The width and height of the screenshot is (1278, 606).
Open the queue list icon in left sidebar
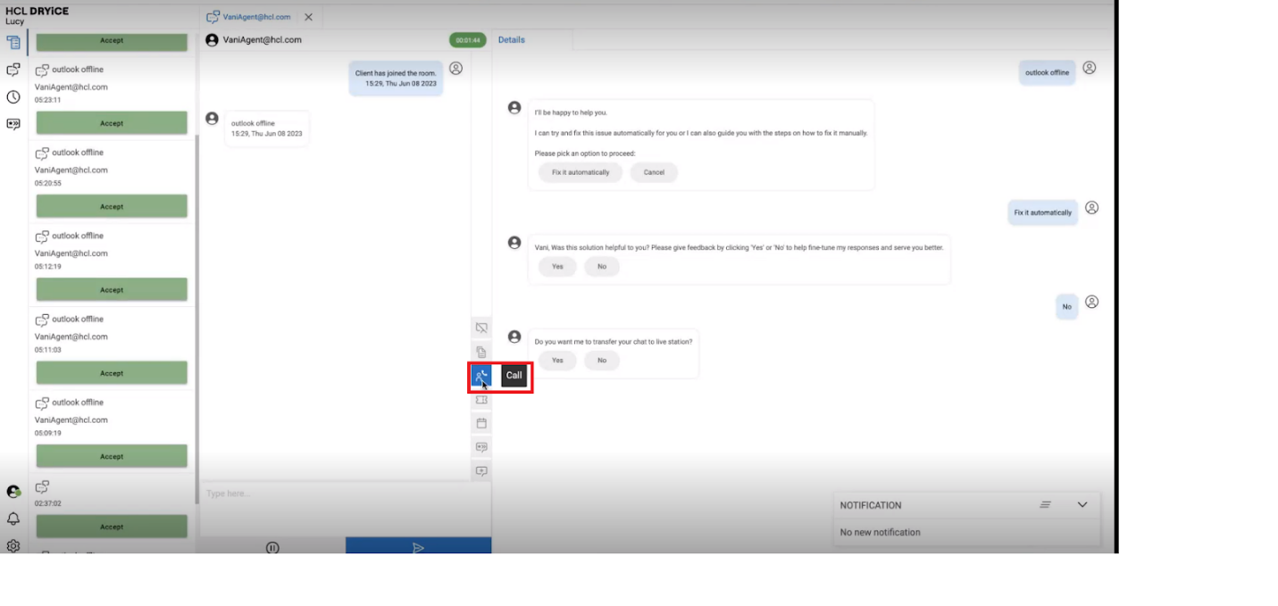coord(13,42)
